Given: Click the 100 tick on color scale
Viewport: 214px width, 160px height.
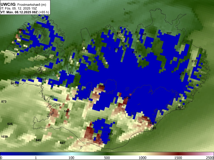Looking at the screenshot, I should tap(71, 158).
